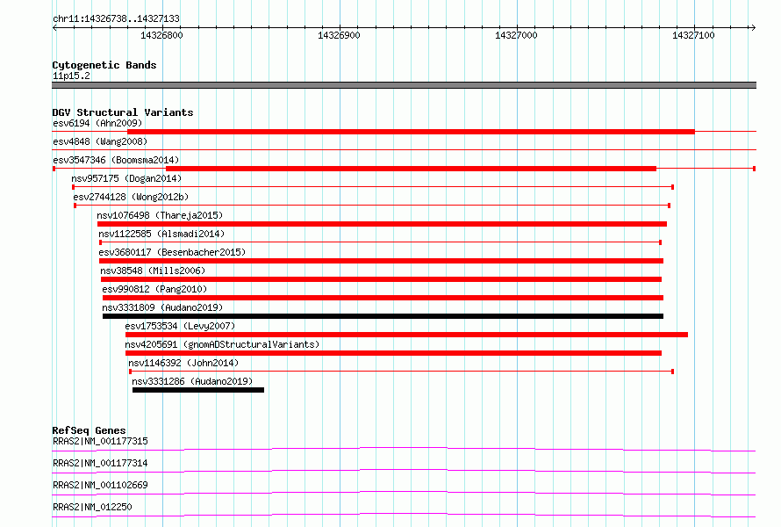Click the ruler's left arrow end
This screenshot has width=781, height=527.
tap(54, 28)
